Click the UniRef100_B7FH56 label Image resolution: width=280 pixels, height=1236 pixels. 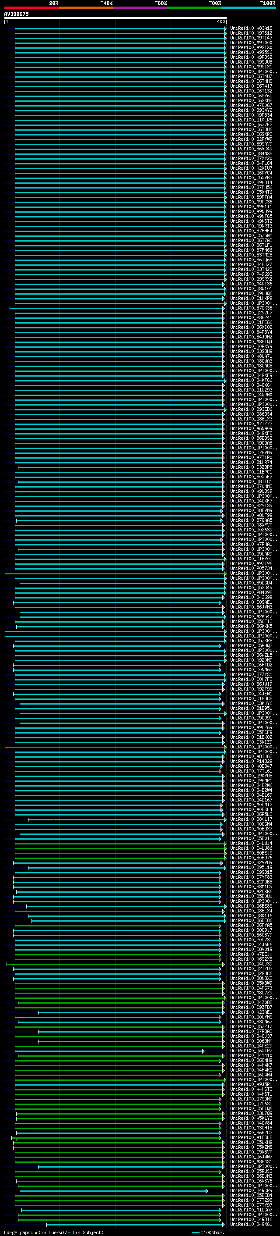coord(251,188)
